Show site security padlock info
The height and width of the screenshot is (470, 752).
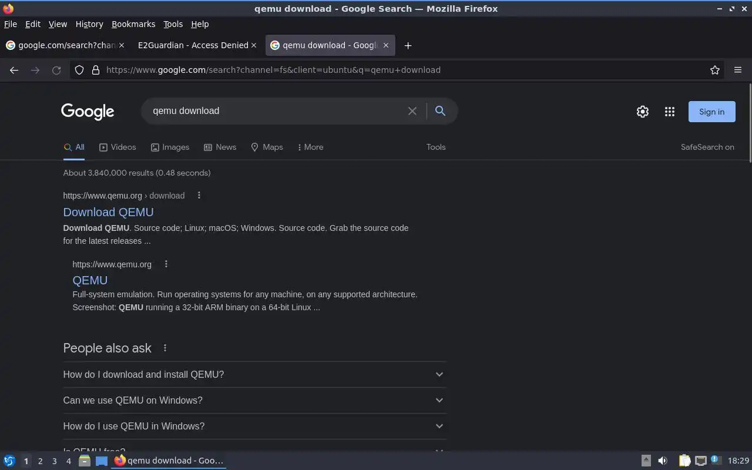pyautogui.click(x=96, y=70)
